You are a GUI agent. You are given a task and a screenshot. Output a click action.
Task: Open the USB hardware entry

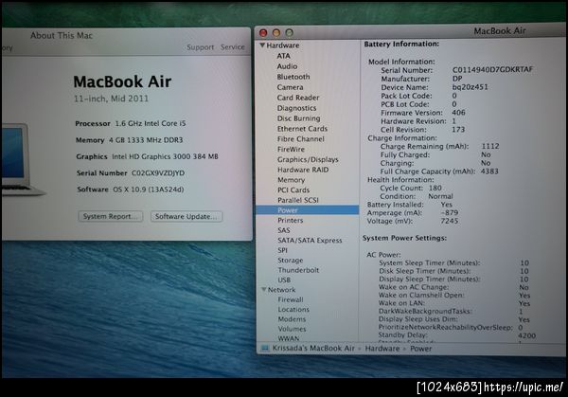284,280
